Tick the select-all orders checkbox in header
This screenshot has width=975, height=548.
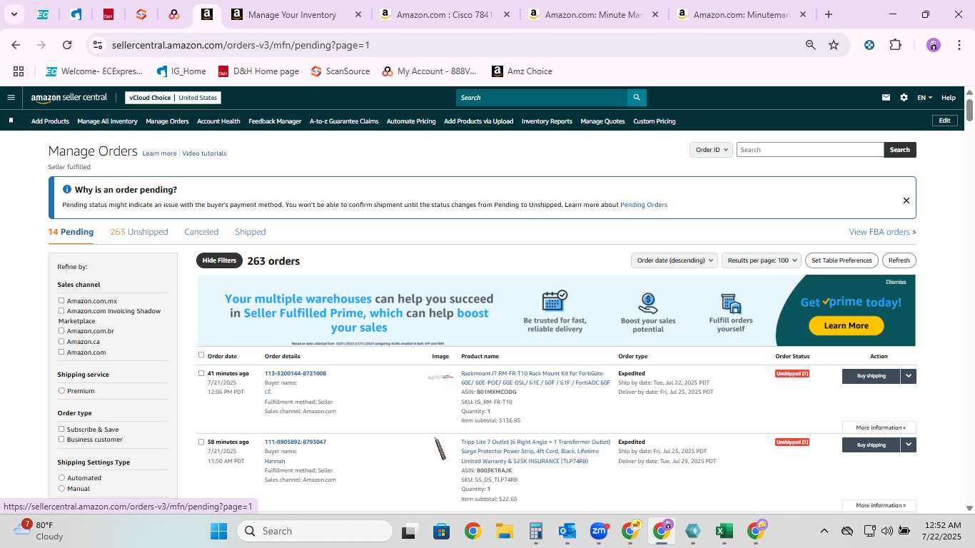[x=201, y=355]
